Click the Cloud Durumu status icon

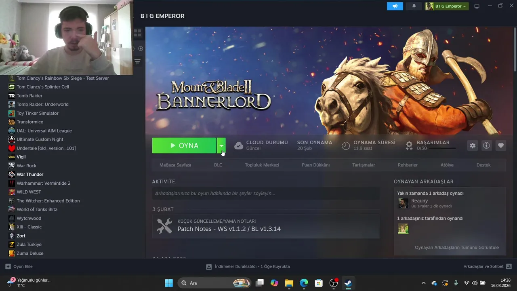click(x=239, y=145)
